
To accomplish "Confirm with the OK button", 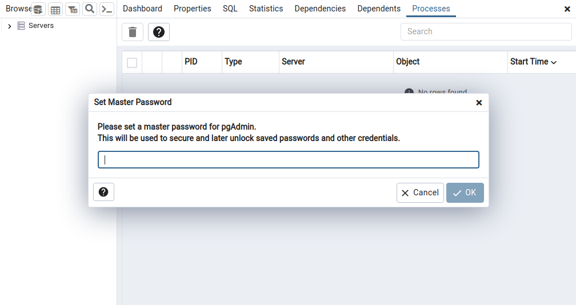I will tap(465, 192).
